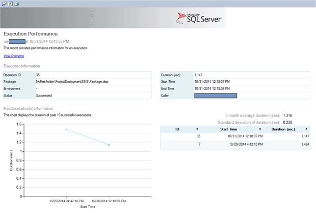Print the report using the printer icon
Image resolution: width=316 pixels, height=213 pixels.
click(x=16, y=3)
